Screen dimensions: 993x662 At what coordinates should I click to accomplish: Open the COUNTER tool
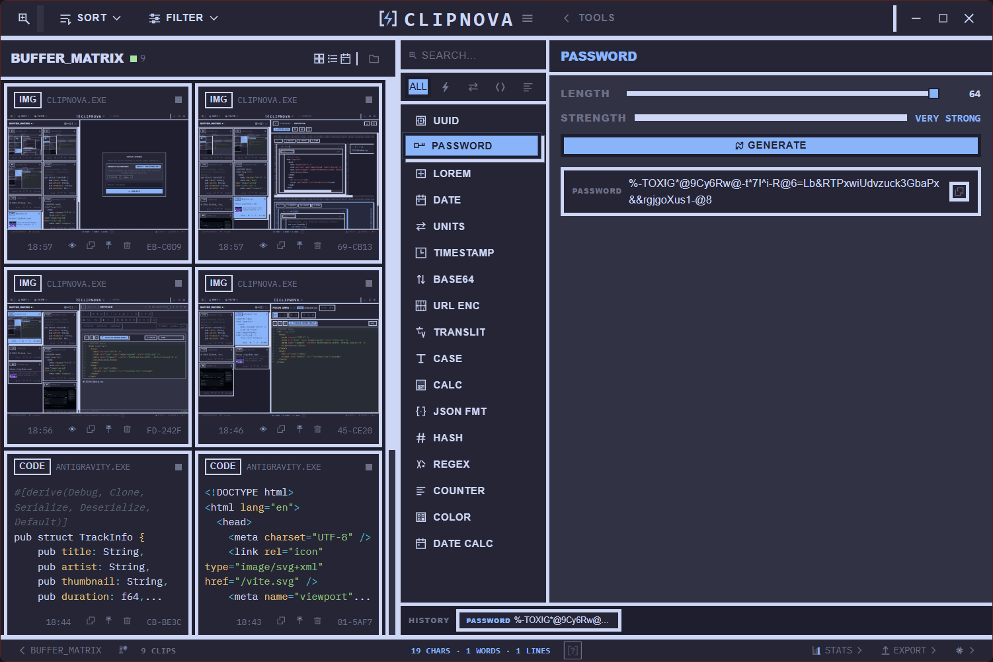click(x=473, y=490)
